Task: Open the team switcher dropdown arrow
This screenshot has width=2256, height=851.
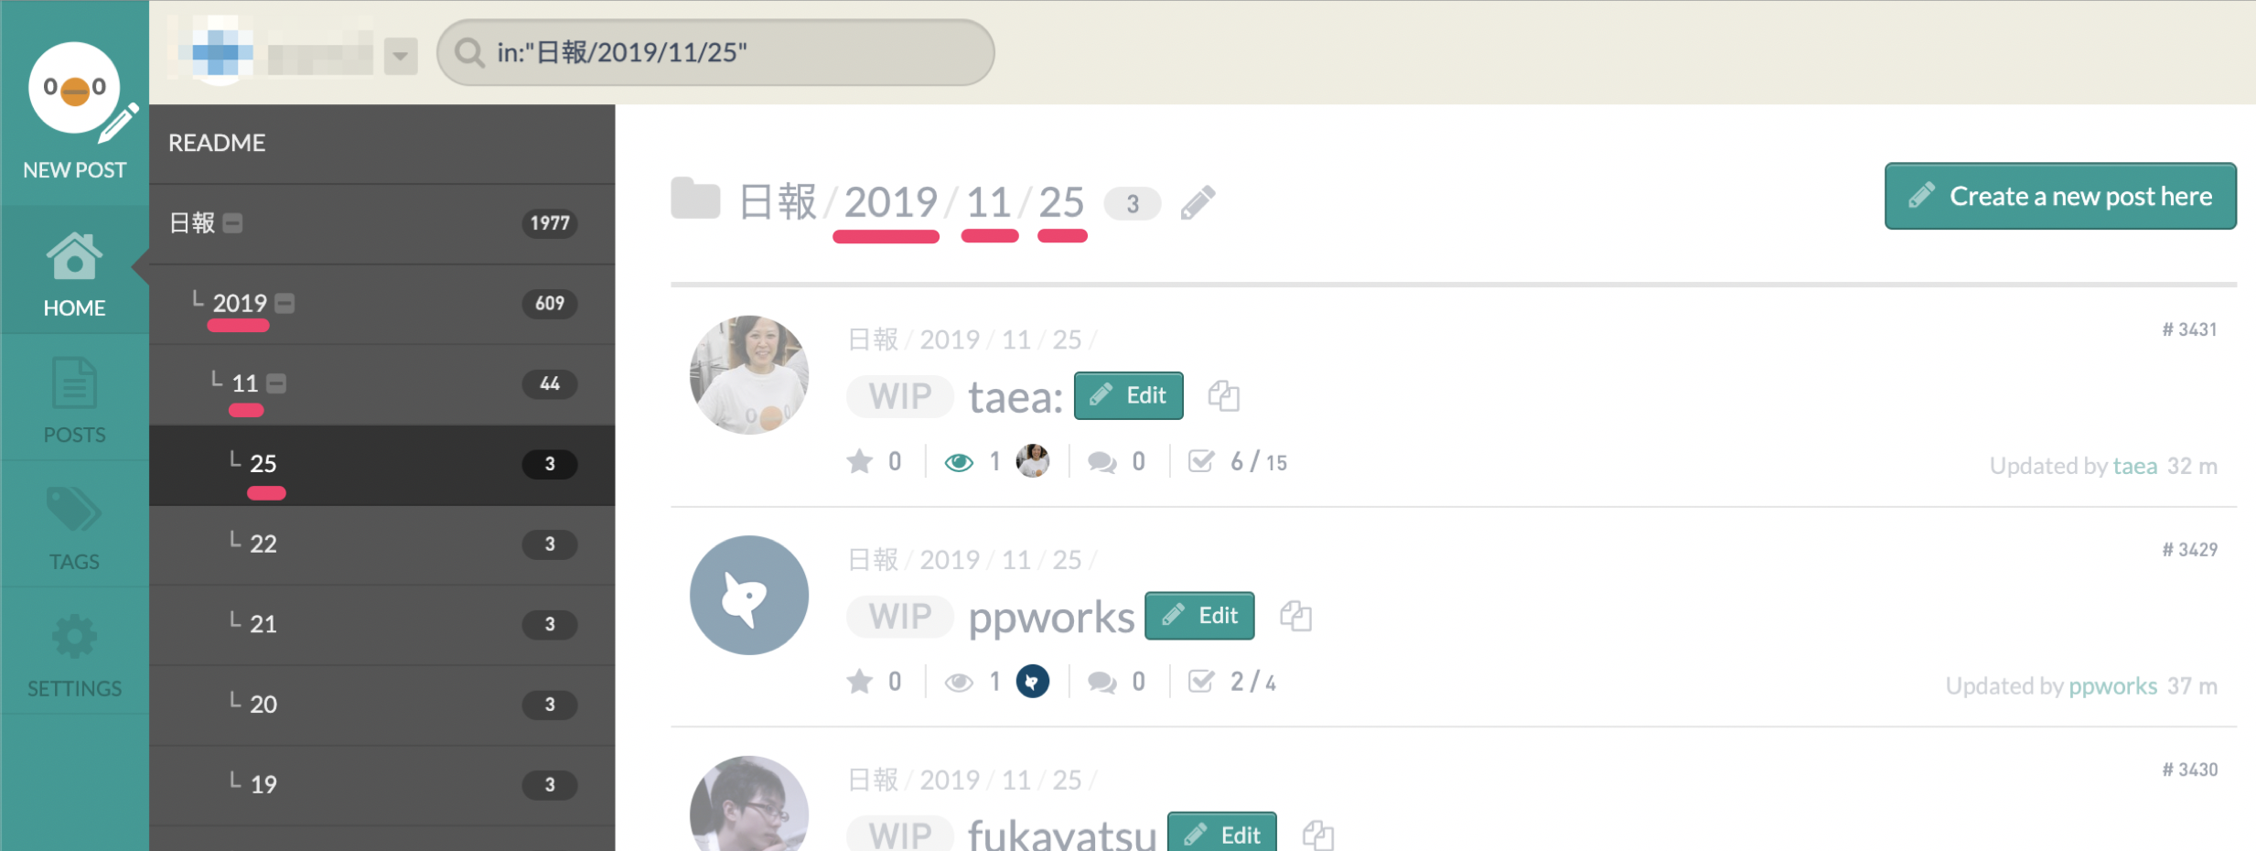Action: click(x=401, y=56)
